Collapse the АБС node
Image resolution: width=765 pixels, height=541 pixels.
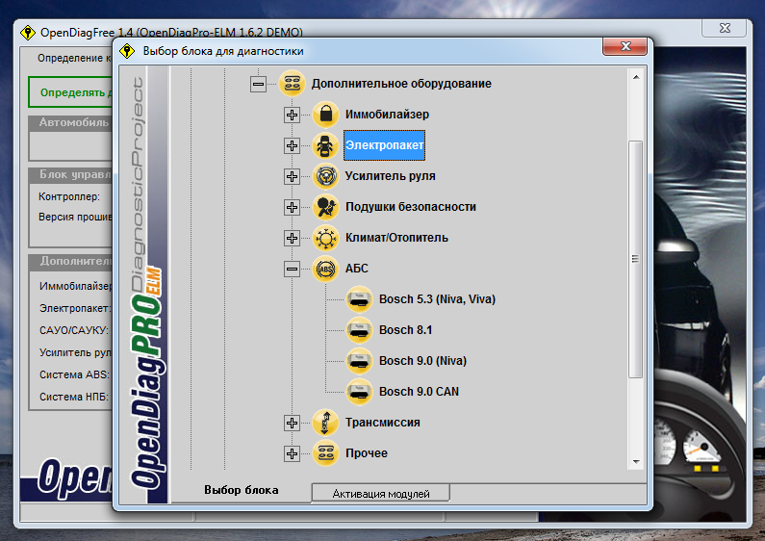tap(292, 269)
